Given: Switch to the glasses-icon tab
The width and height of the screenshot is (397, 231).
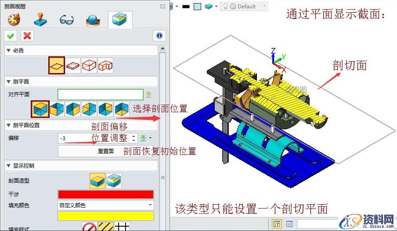Looking at the screenshot, I should (x=67, y=20).
